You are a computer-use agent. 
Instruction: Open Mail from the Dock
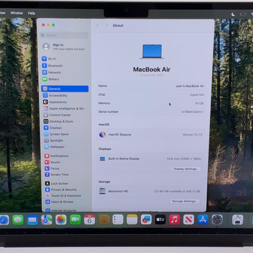[32, 220]
